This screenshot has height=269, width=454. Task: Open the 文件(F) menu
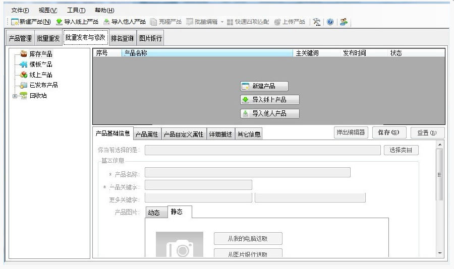[20, 11]
